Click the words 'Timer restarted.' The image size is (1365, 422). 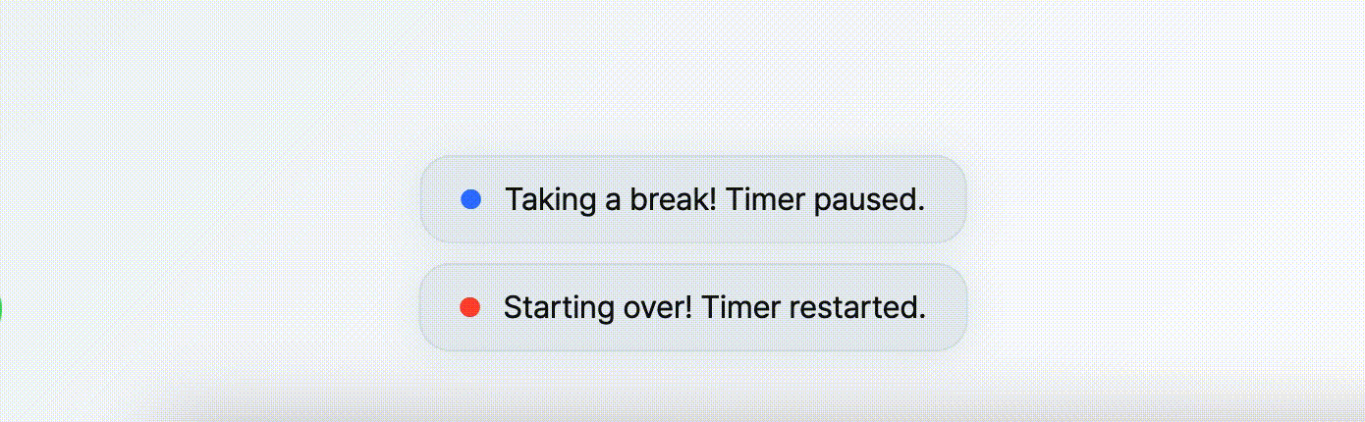point(814,308)
